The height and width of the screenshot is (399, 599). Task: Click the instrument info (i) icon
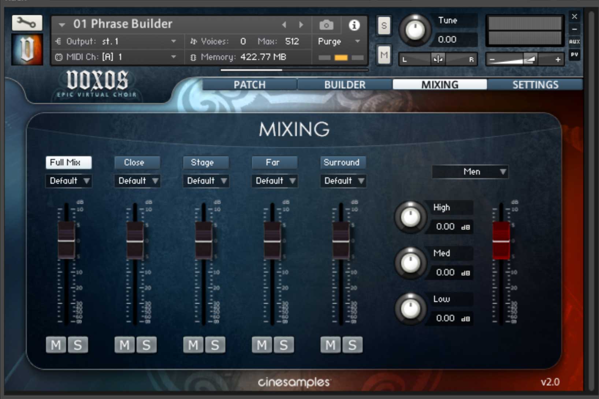pyautogui.click(x=354, y=25)
